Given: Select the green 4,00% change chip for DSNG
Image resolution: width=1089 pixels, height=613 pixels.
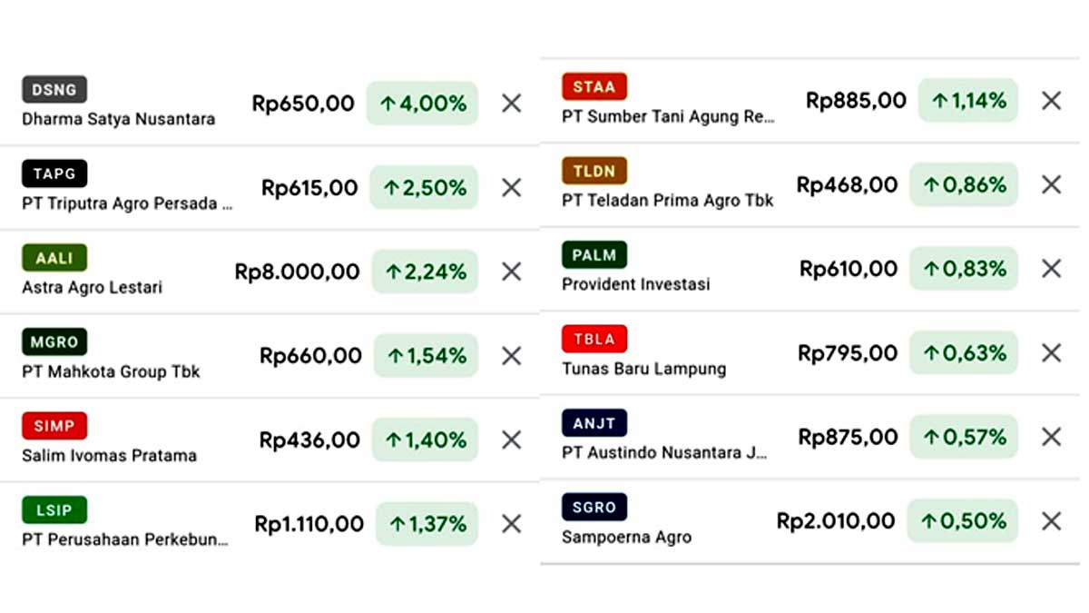Looking at the screenshot, I should (x=423, y=103).
